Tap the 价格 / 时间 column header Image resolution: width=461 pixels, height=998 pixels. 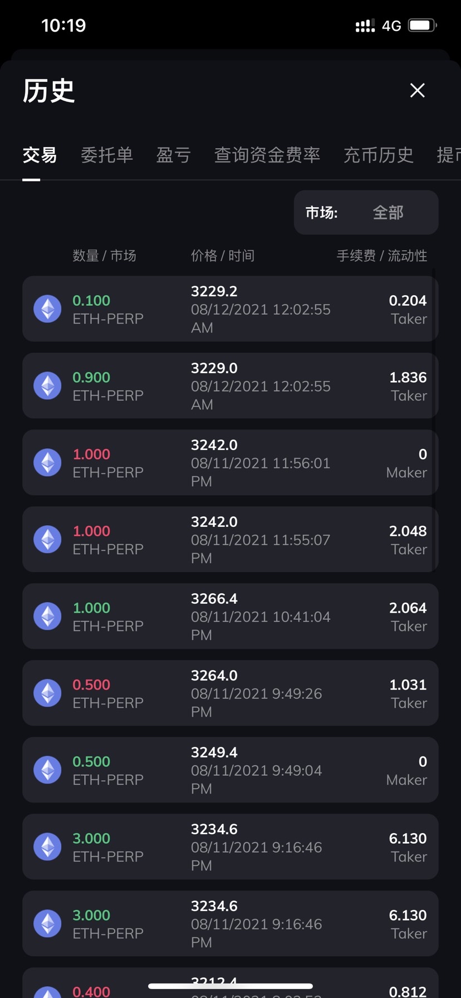pos(223,256)
